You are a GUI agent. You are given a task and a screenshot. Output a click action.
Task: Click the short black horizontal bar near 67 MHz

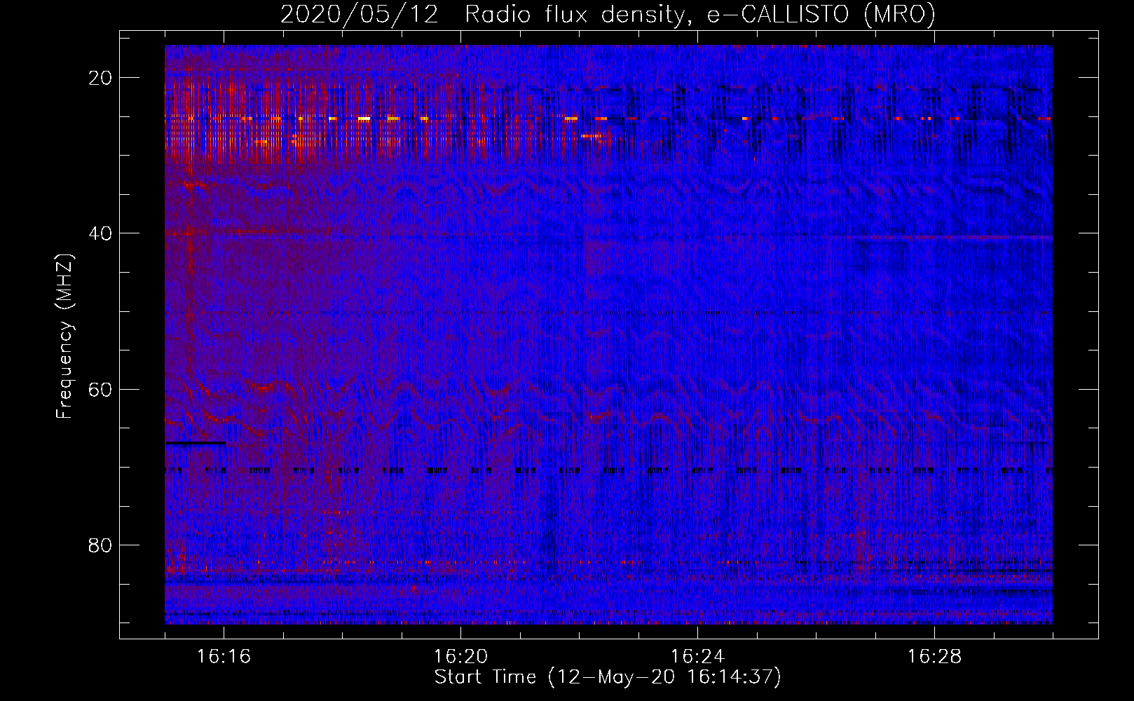(x=196, y=443)
